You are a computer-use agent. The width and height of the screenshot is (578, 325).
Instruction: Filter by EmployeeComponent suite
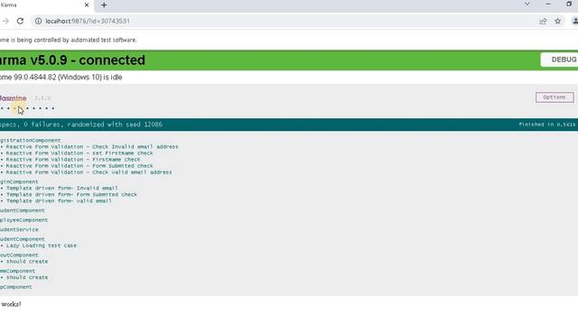point(24,220)
